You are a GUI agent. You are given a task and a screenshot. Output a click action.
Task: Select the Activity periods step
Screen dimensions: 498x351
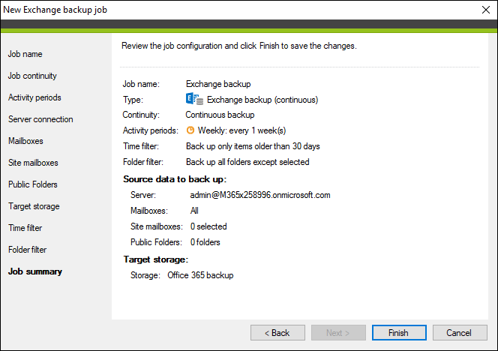(x=34, y=97)
